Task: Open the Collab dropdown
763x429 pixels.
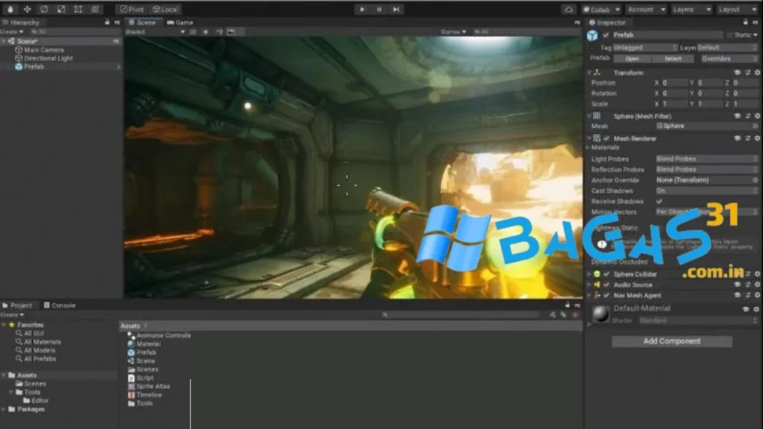Action: (x=601, y=9)
